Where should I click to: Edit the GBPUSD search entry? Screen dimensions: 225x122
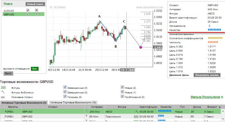point(28,14)
